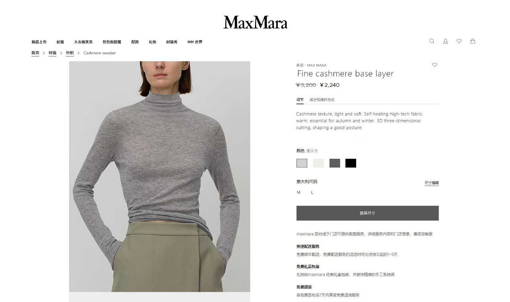This screenshot has width=510, height=302.
Task: Select size L
Action: 312,193
